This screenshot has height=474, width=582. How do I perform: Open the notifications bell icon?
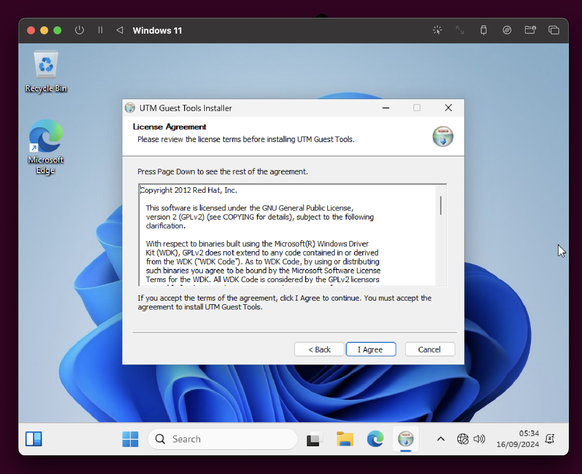550,439
